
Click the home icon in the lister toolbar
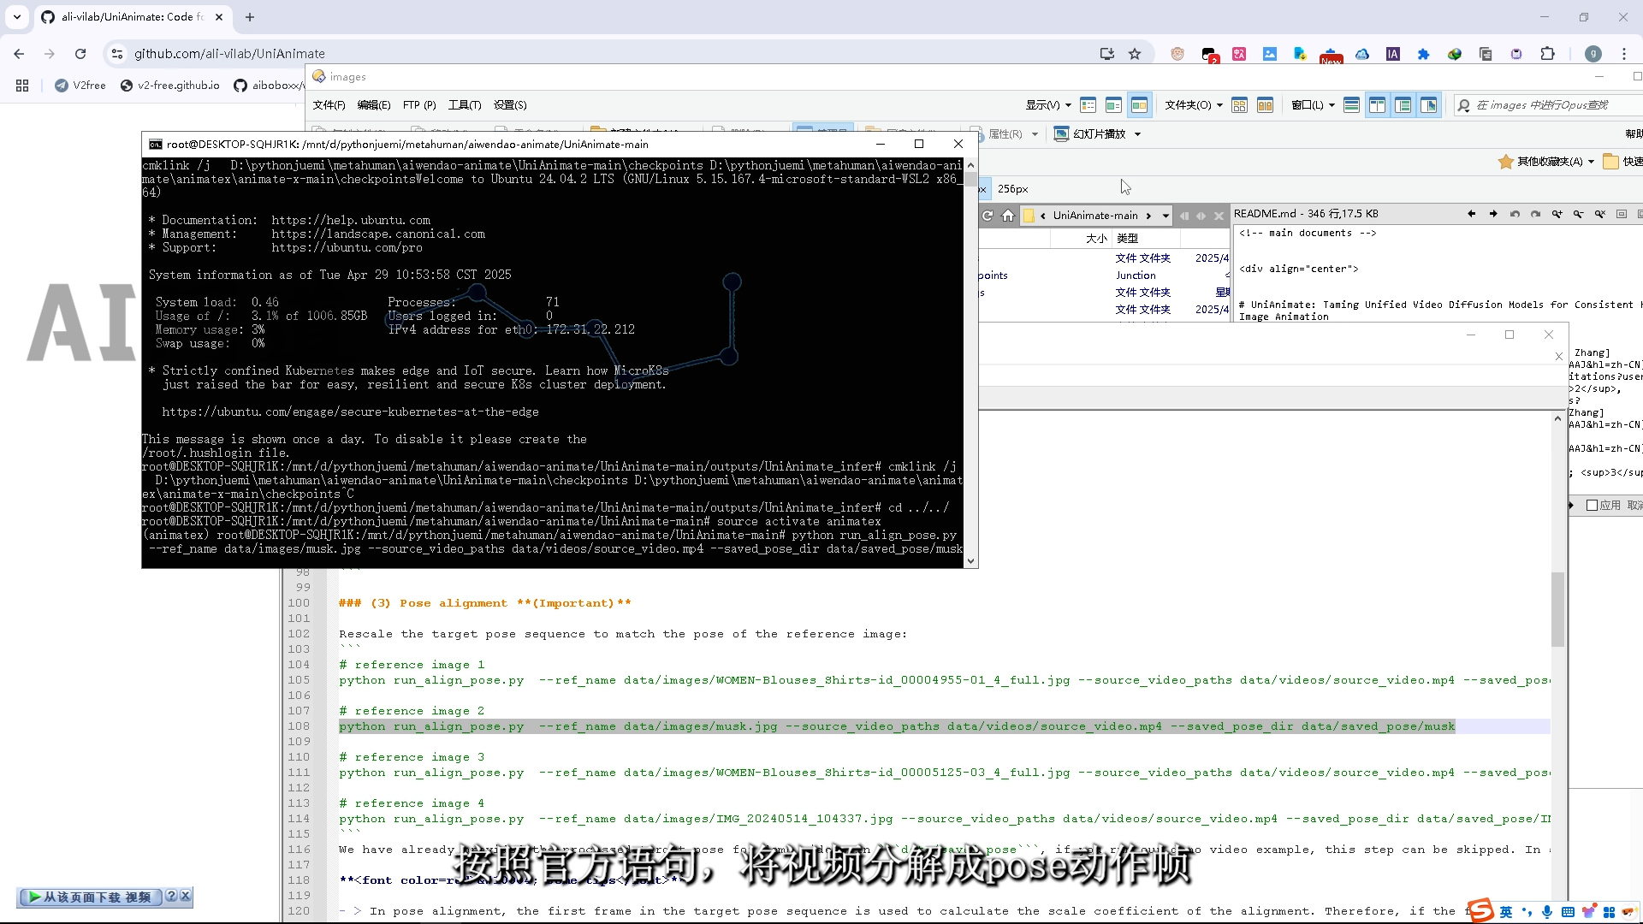(x=1008, y=216)
